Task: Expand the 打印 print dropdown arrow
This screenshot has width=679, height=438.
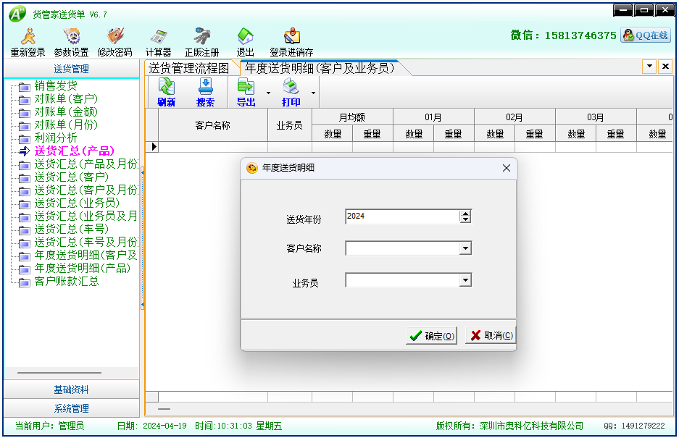Action: click(313, 93)
